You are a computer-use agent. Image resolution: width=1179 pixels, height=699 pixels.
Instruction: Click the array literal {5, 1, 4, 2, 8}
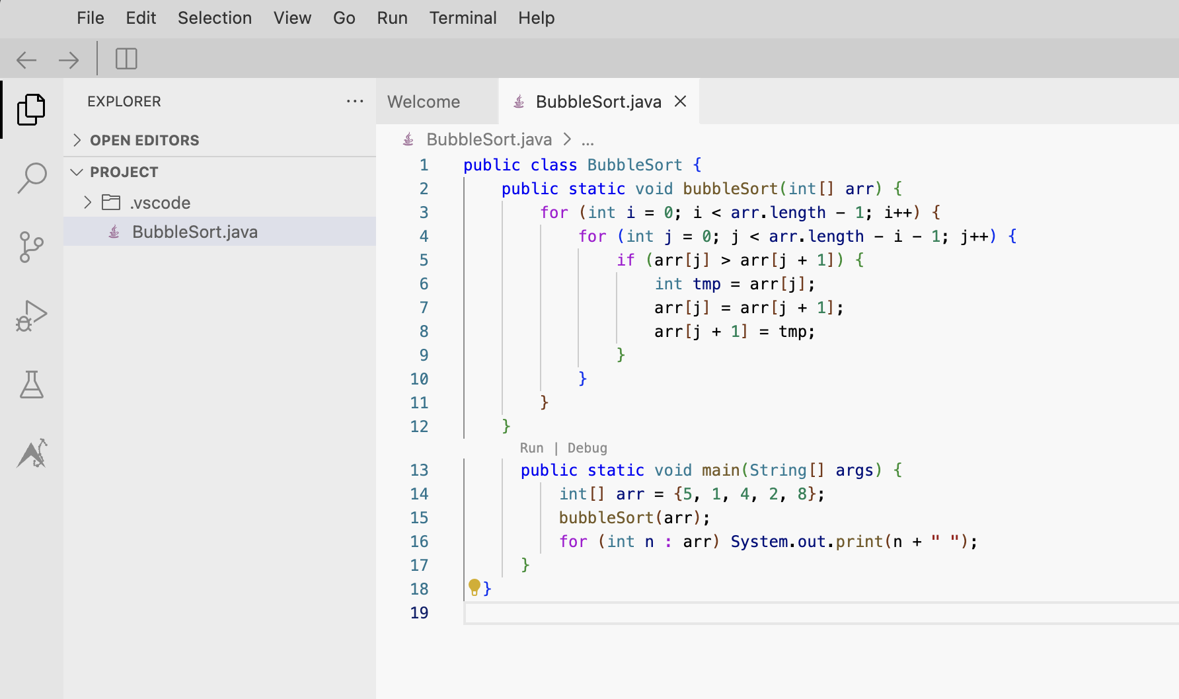coord(745,494)
